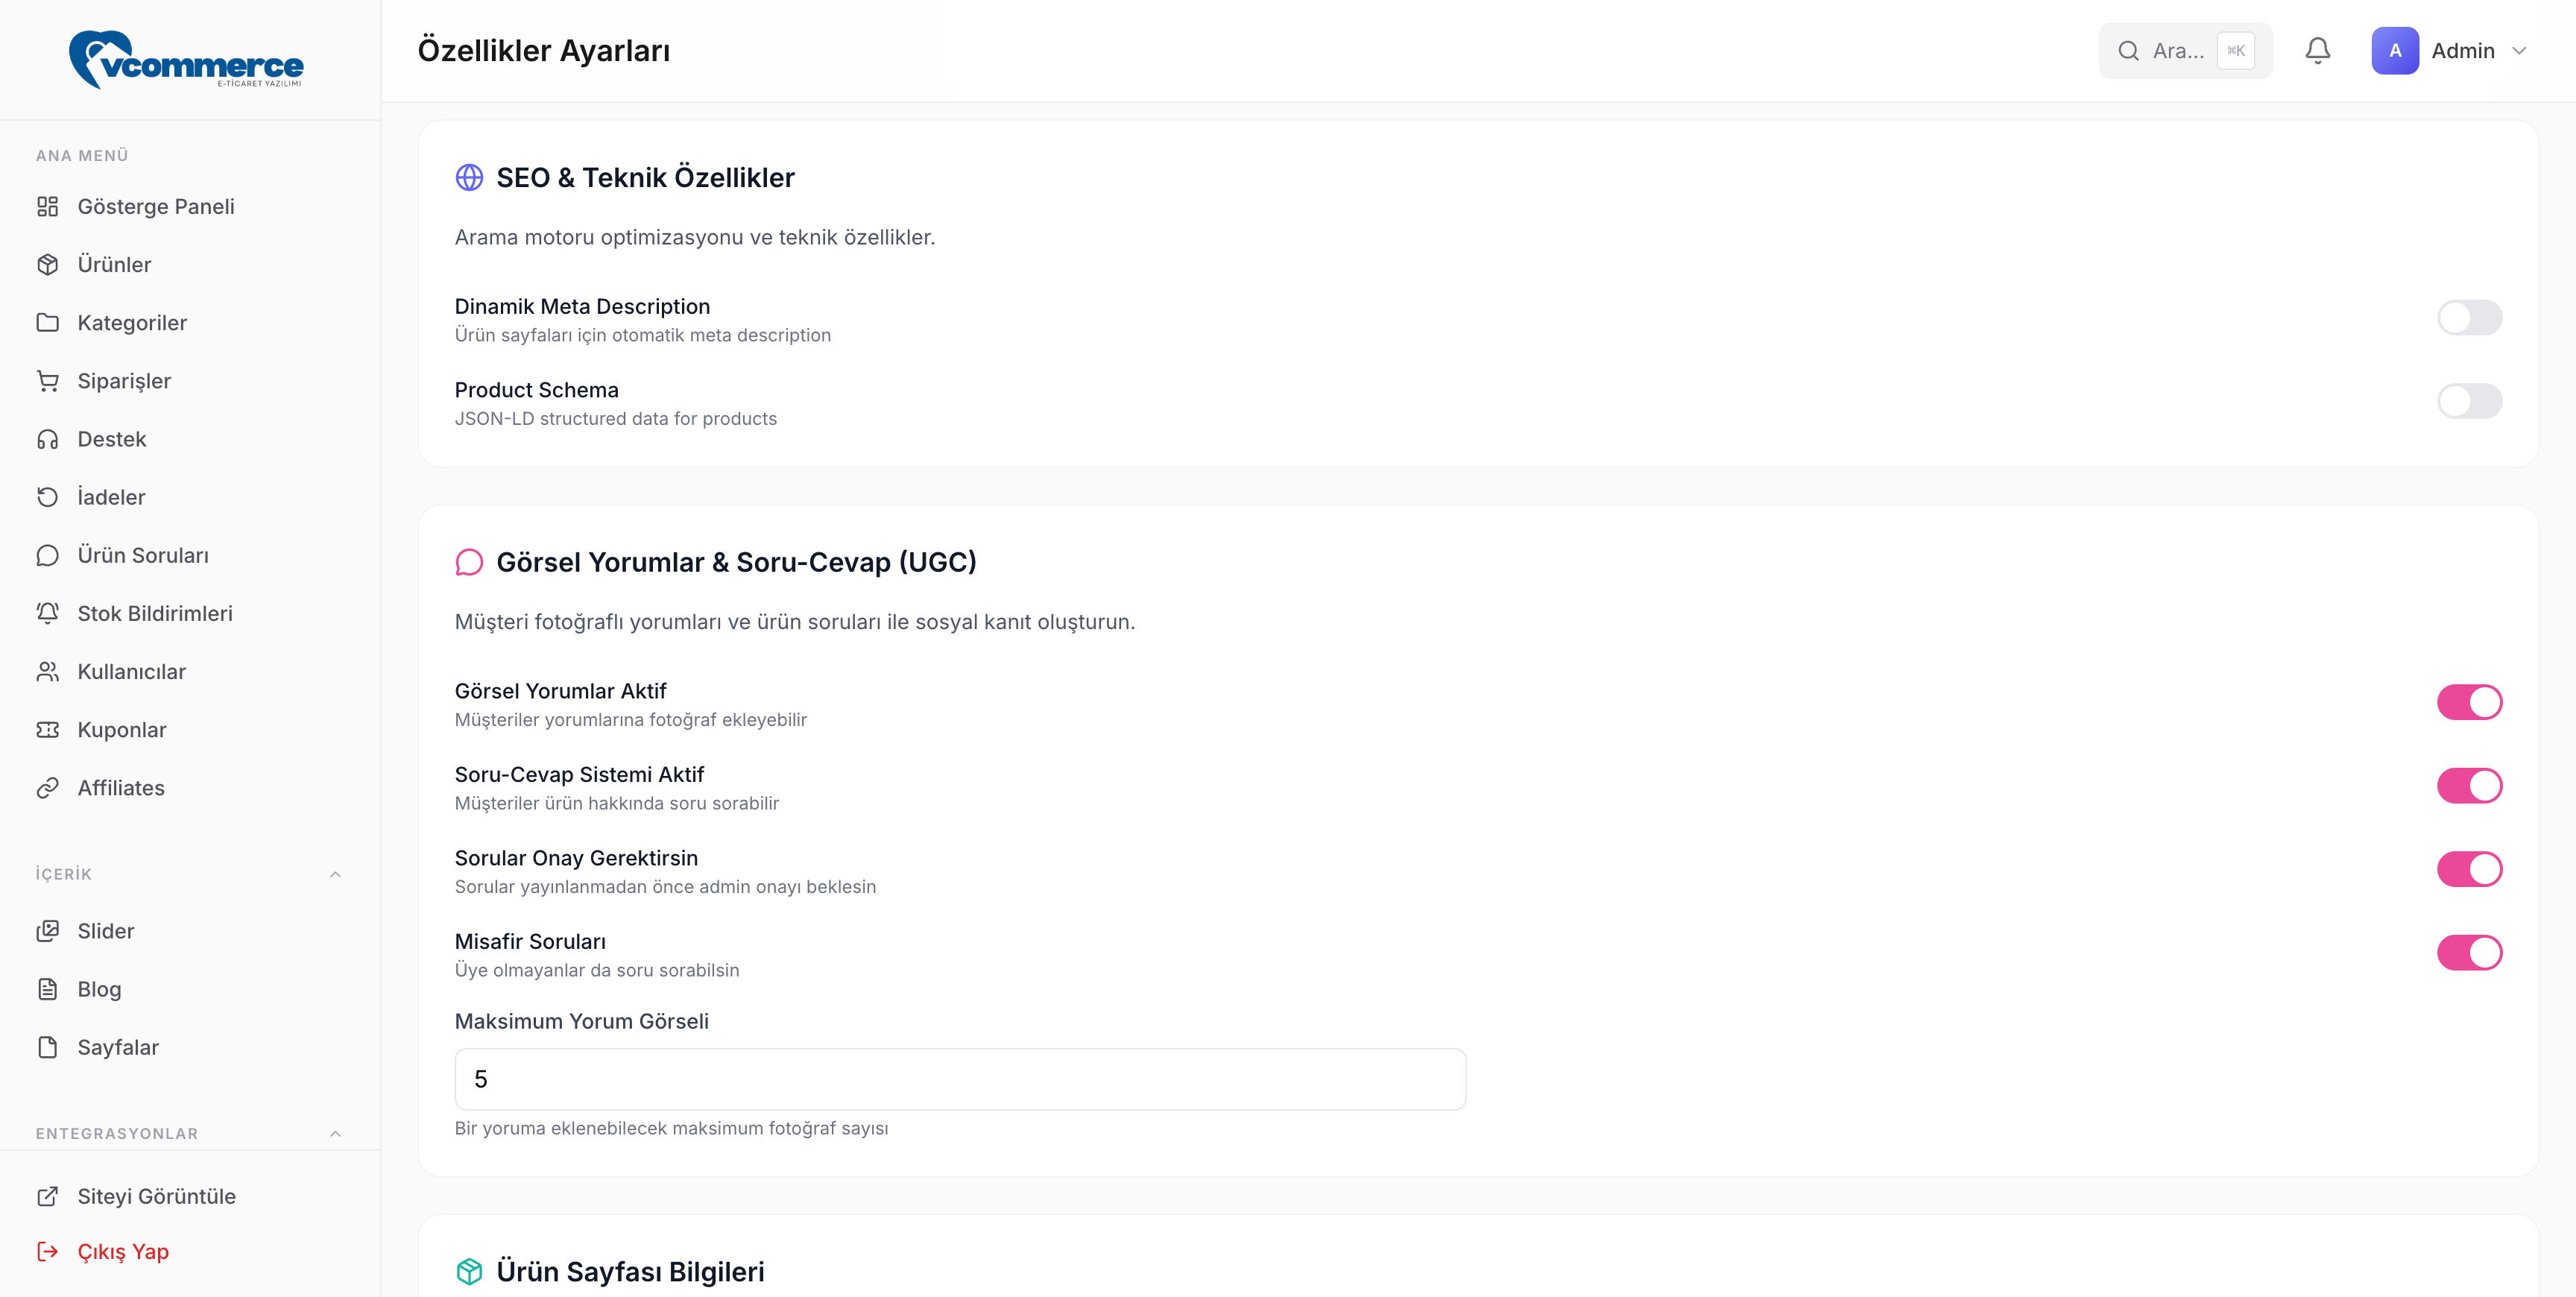Turn off the Misafir Soruları switch
Viewport: 2576px width, 1297px height.
coord(2469,953)
